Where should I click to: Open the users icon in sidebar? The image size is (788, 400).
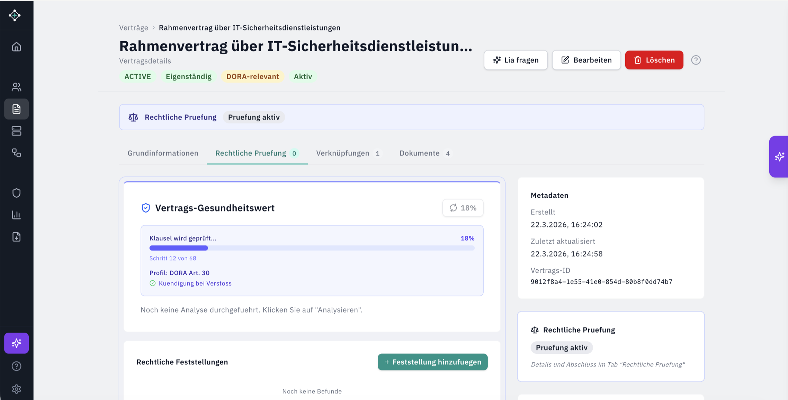(x=16, y=87)
